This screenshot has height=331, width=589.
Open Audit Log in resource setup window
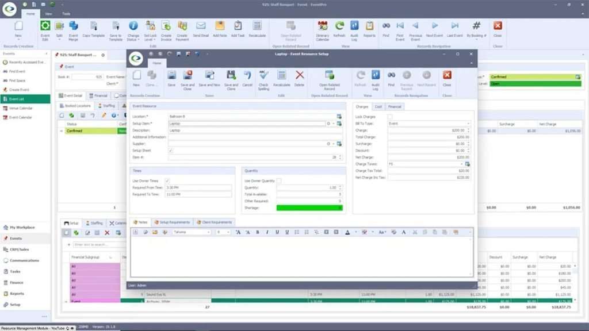click(x=375, y=80)
